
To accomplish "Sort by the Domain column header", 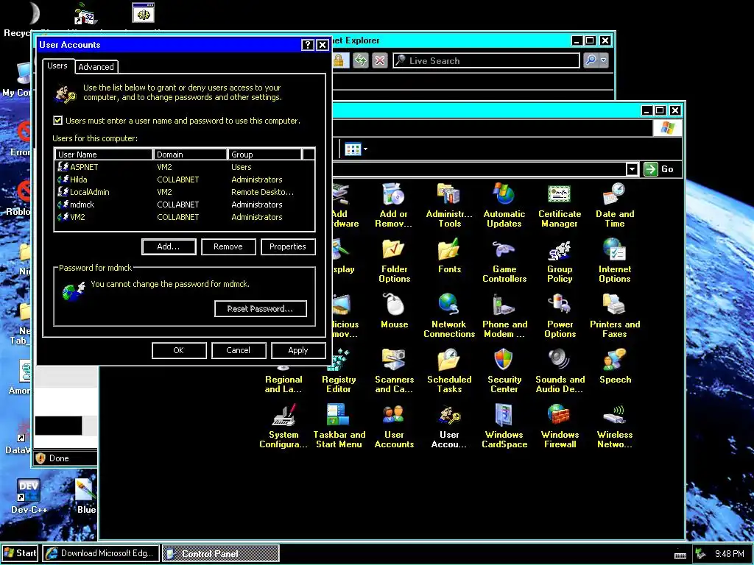I will pos(190,154).
